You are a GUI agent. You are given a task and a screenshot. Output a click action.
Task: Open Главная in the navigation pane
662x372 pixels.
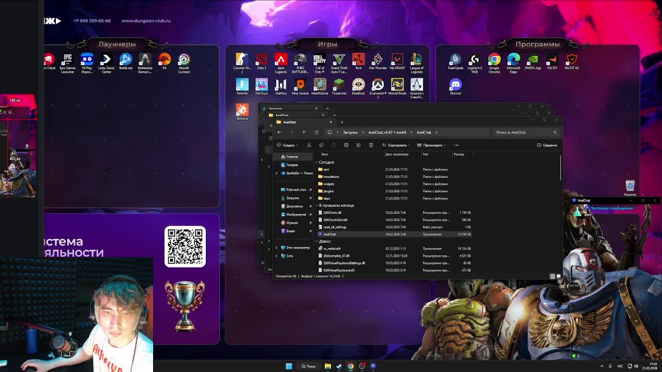[x=292, y=157]
